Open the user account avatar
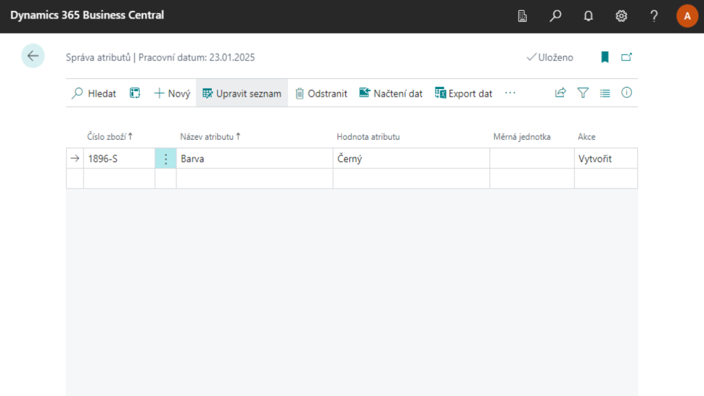The image size is (704, 396). [687, 16]
